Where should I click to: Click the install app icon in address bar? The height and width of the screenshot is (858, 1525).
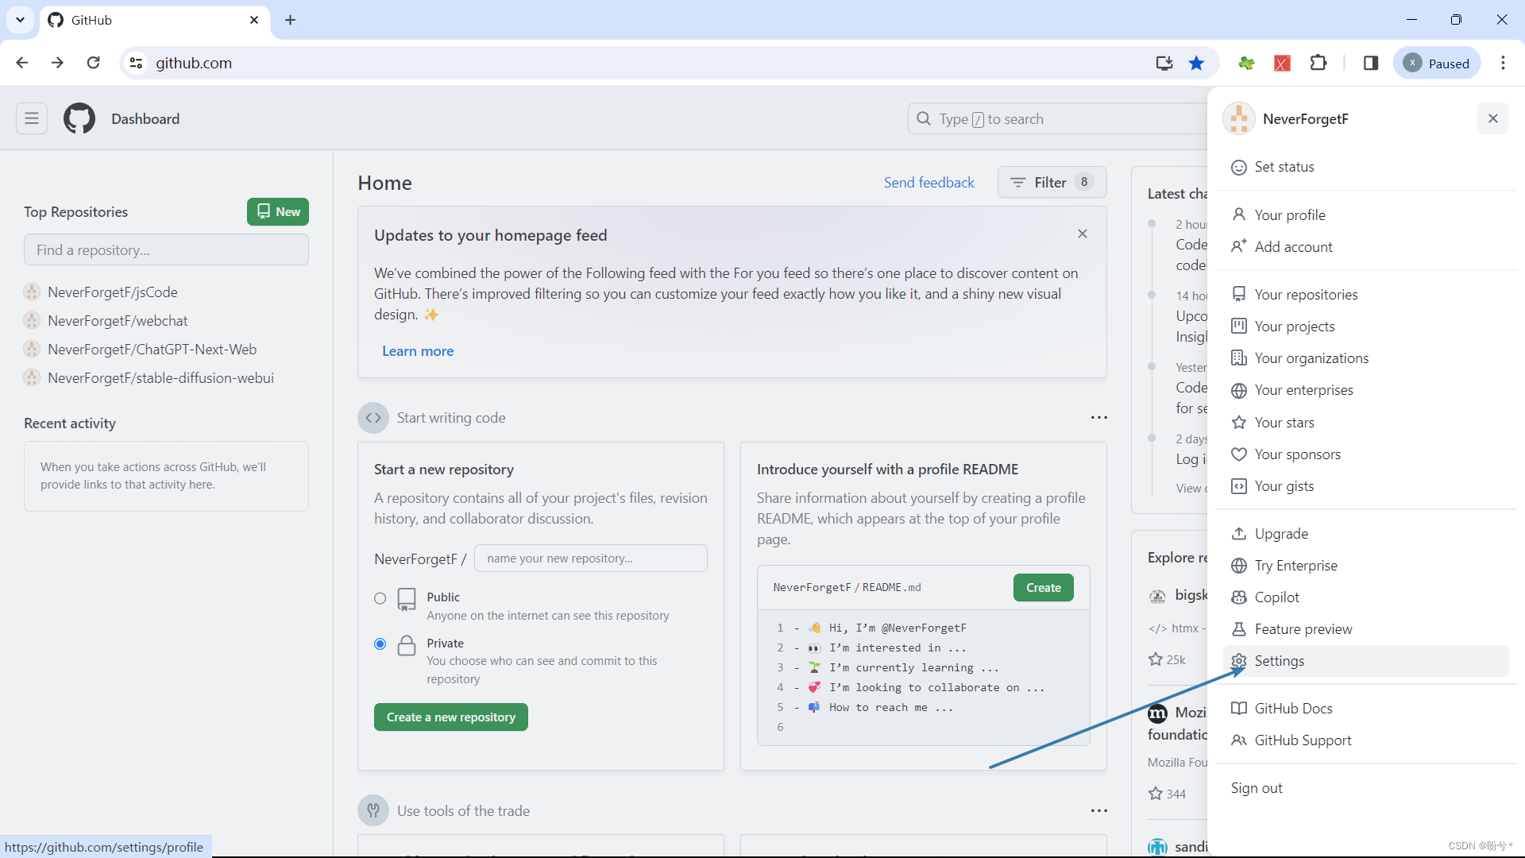coord(1164,63)
